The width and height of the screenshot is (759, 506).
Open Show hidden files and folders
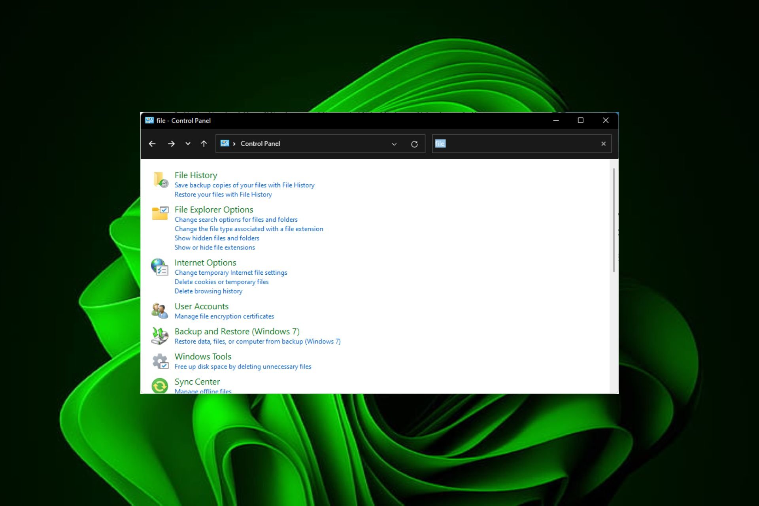(217, 238)
